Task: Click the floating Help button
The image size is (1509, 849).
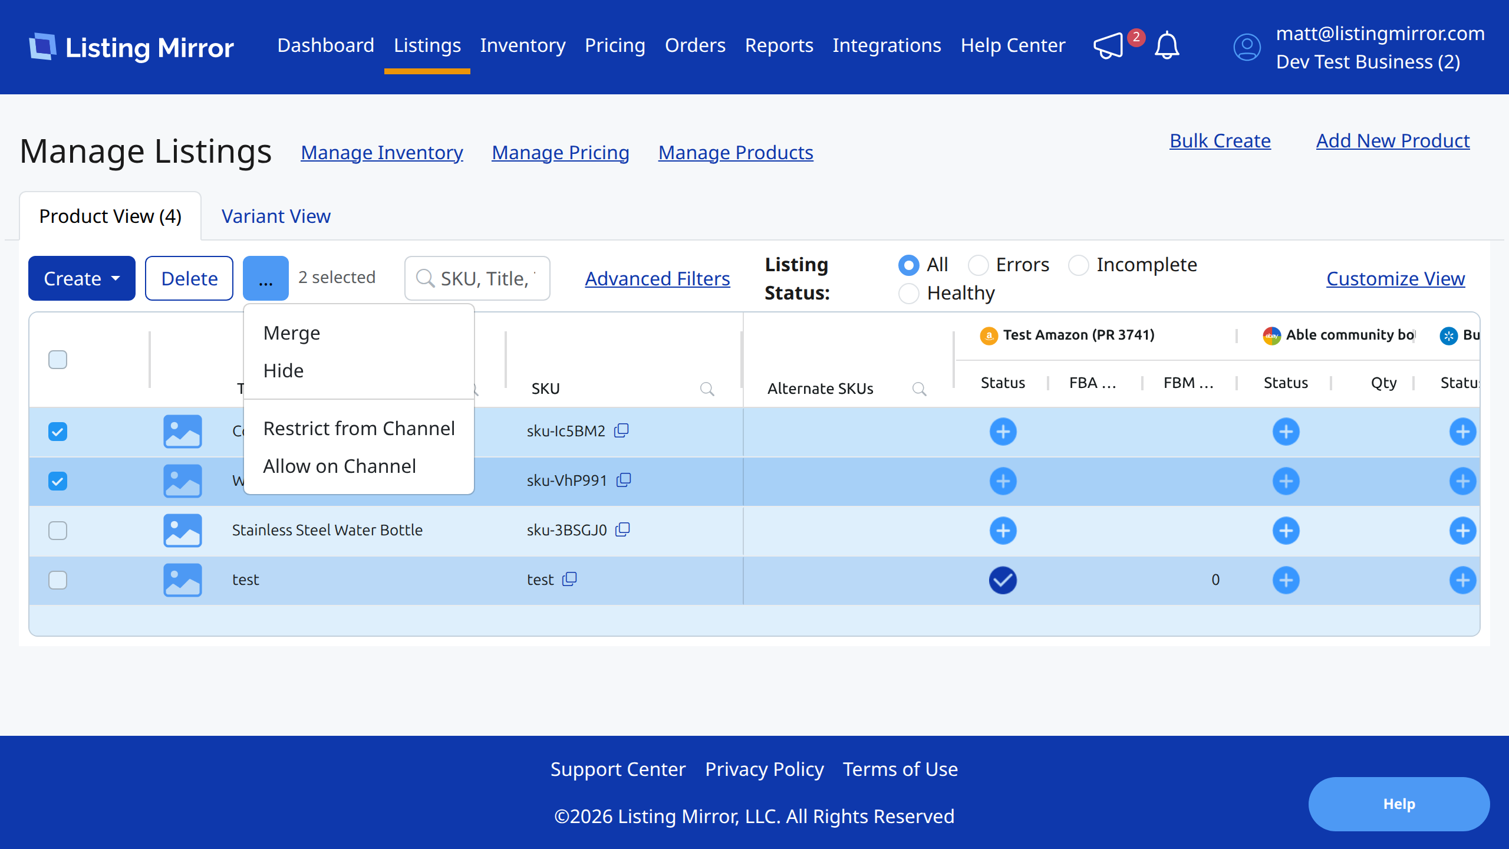Action: tap(1399, 804)
